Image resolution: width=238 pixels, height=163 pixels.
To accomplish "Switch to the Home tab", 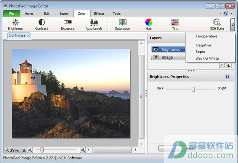I will (x=29, y=14).
